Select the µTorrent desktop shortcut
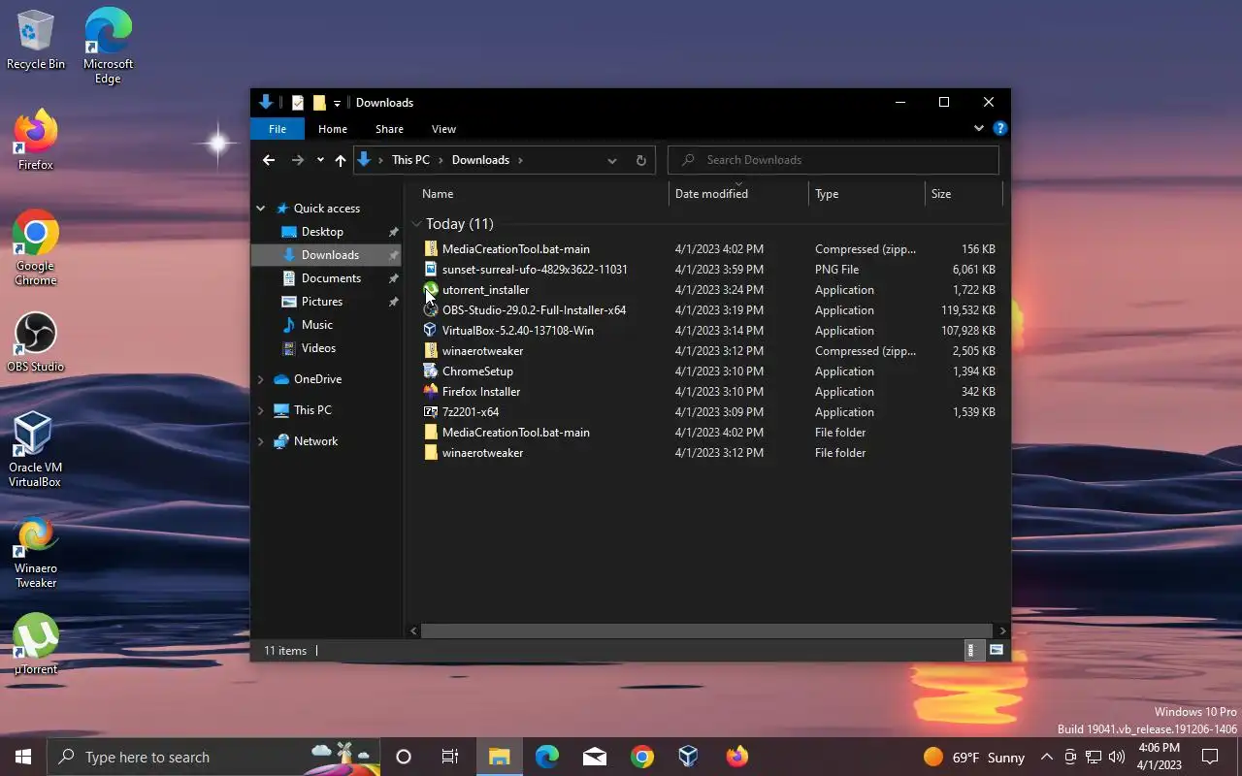The width and height of the screenshot is (1242, 776). [x=36, y=644]
